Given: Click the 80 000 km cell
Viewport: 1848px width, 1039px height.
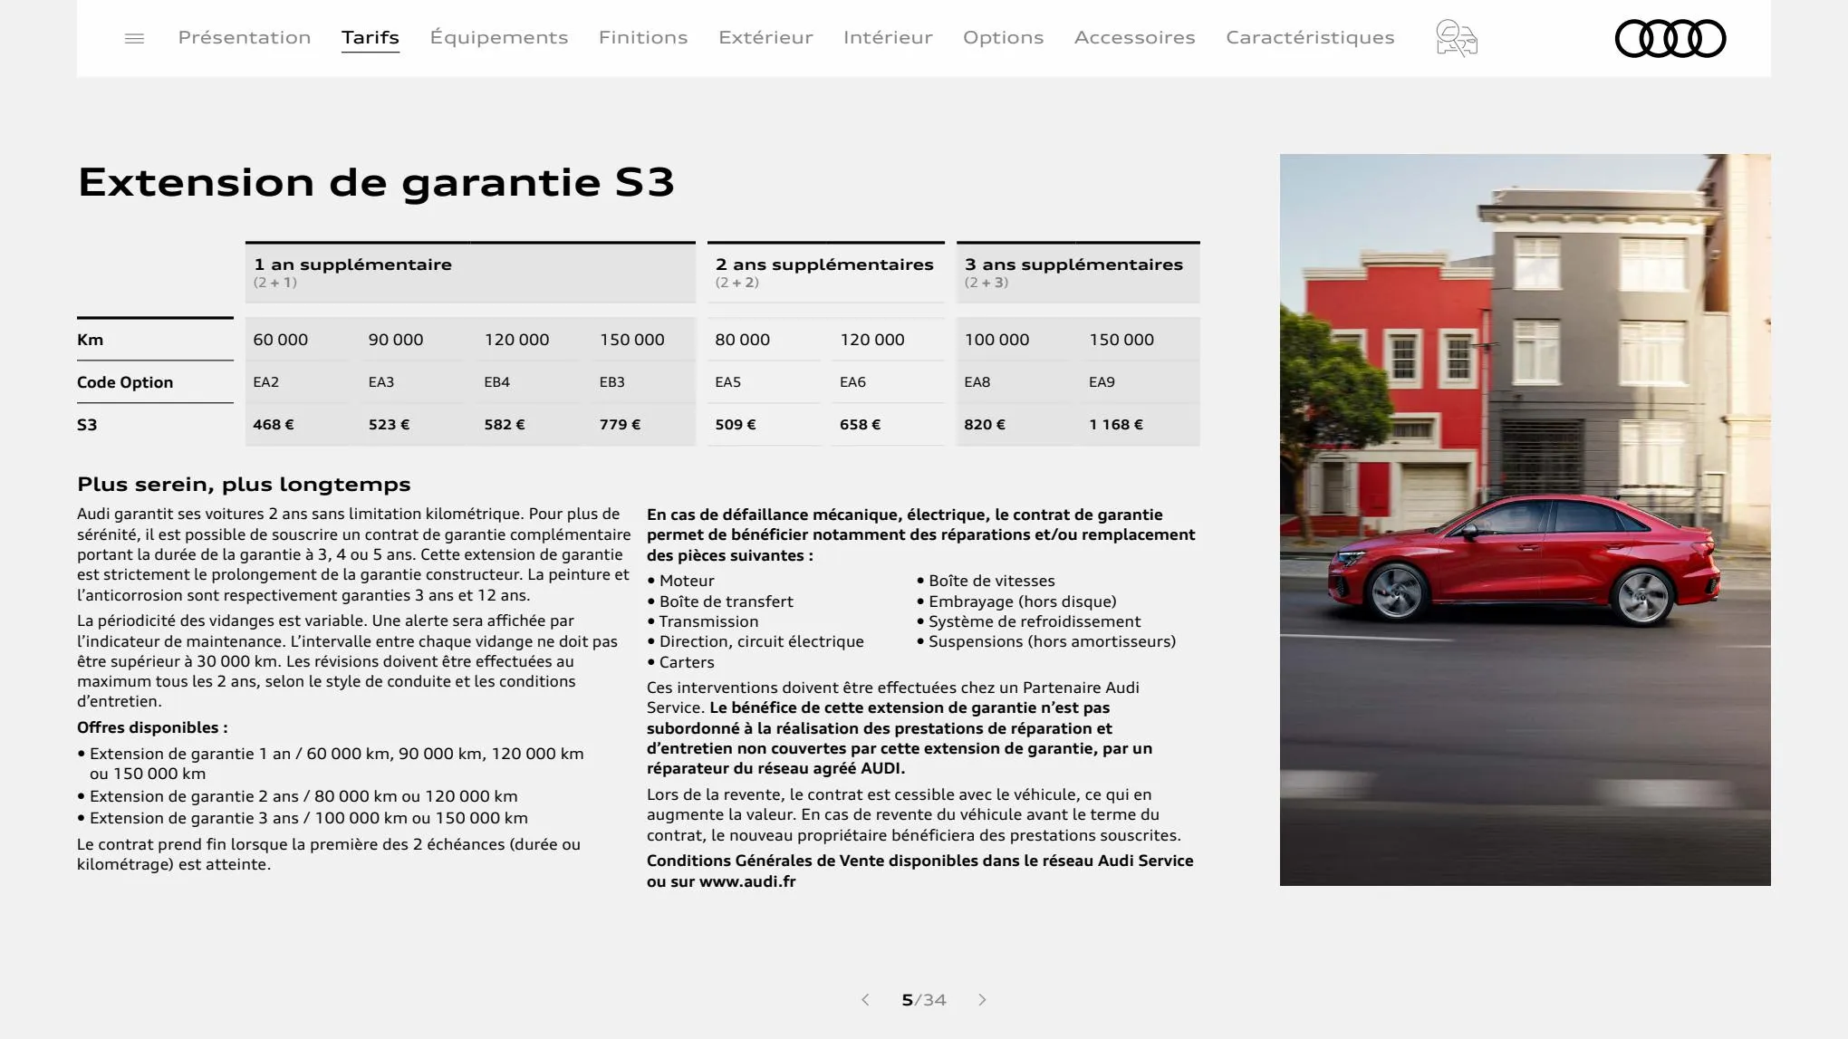Looking at the screenshot, I should pos(743,340).
